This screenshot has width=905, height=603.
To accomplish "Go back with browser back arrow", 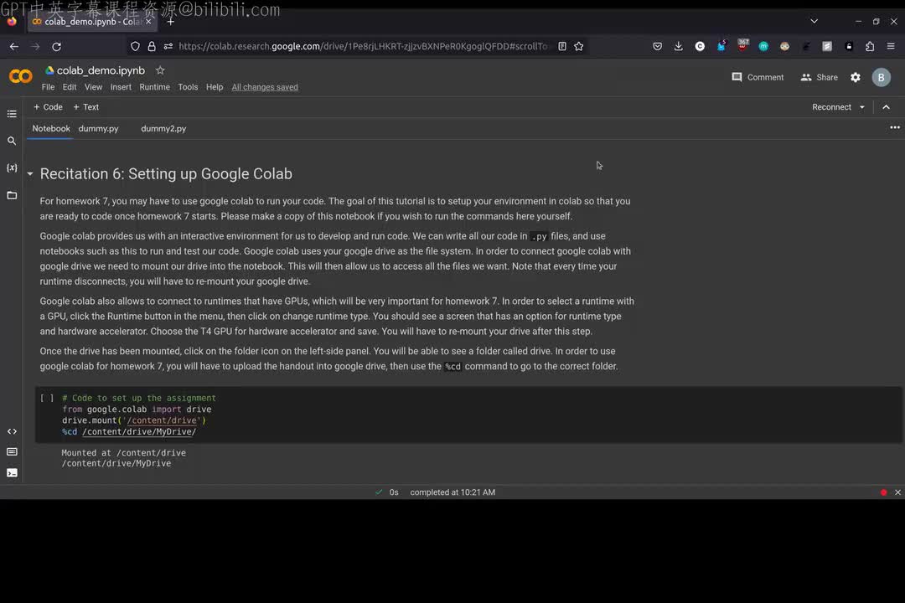I will point(14,46).
